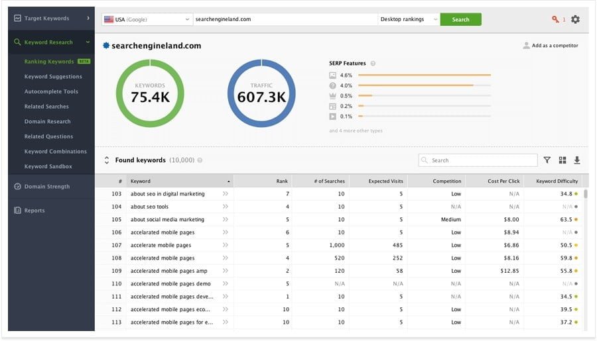Viewport: 597px width, 341px height.
Task: Click the double arrow for 'accelerate mobile pages'
Action: point(226,245)
